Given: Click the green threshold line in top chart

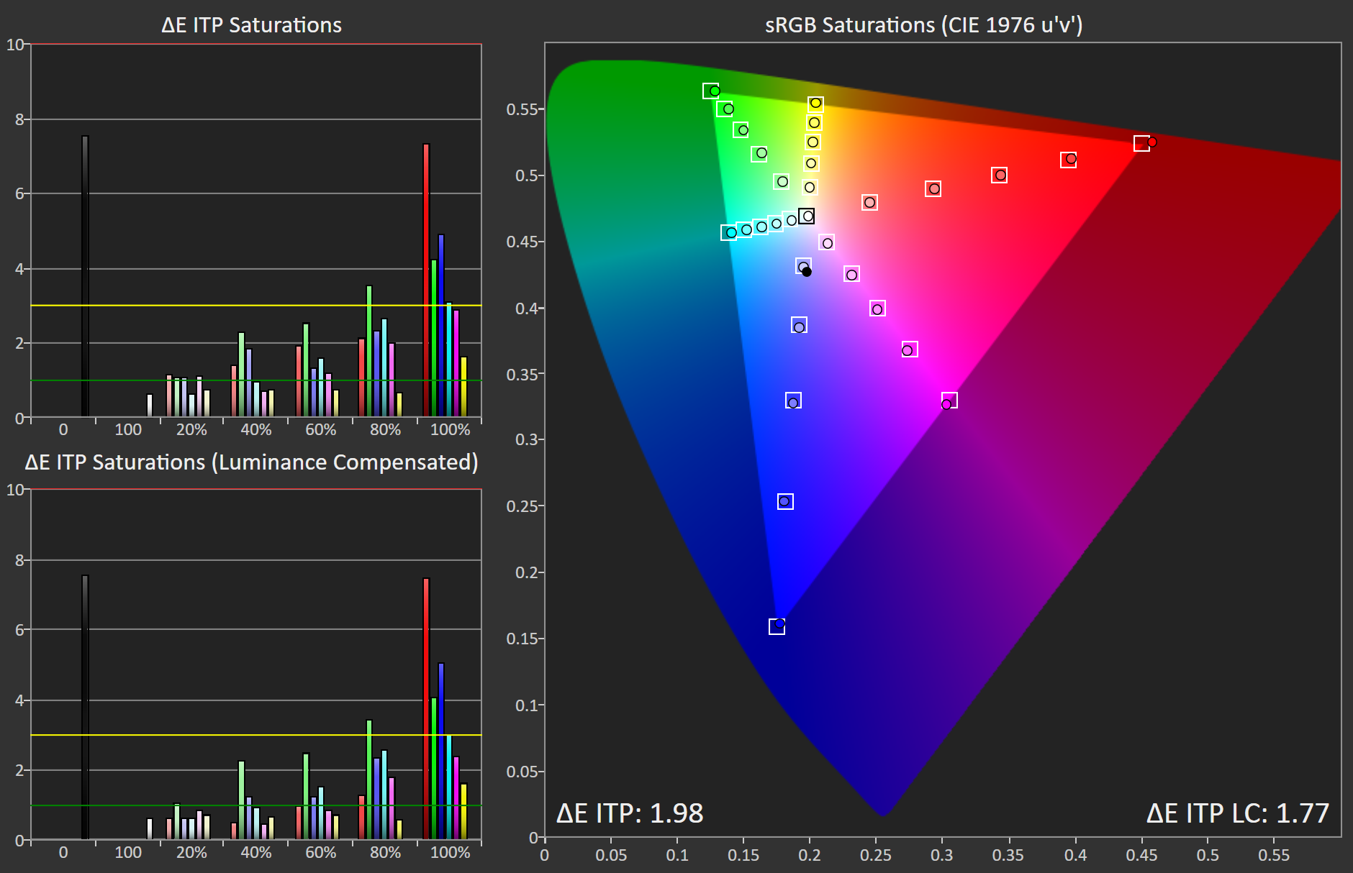Looking at the screenshot, I should [256, 380].
